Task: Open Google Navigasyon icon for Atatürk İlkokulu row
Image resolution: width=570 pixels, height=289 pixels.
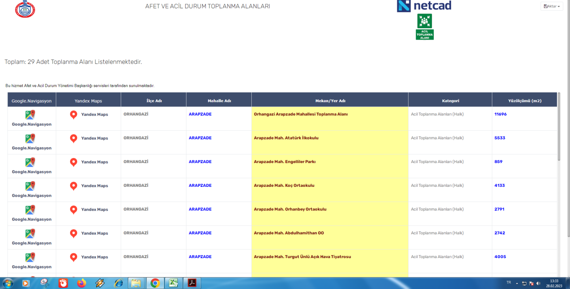Action: 30,139
